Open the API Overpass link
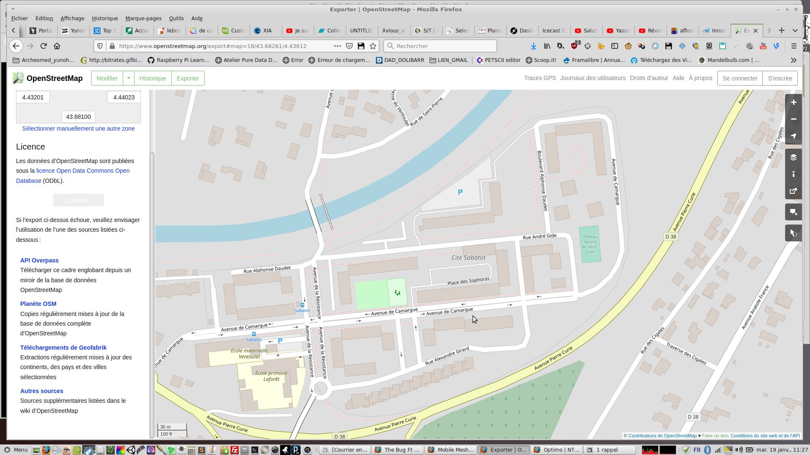810x455 pixels. click(39, 260)
